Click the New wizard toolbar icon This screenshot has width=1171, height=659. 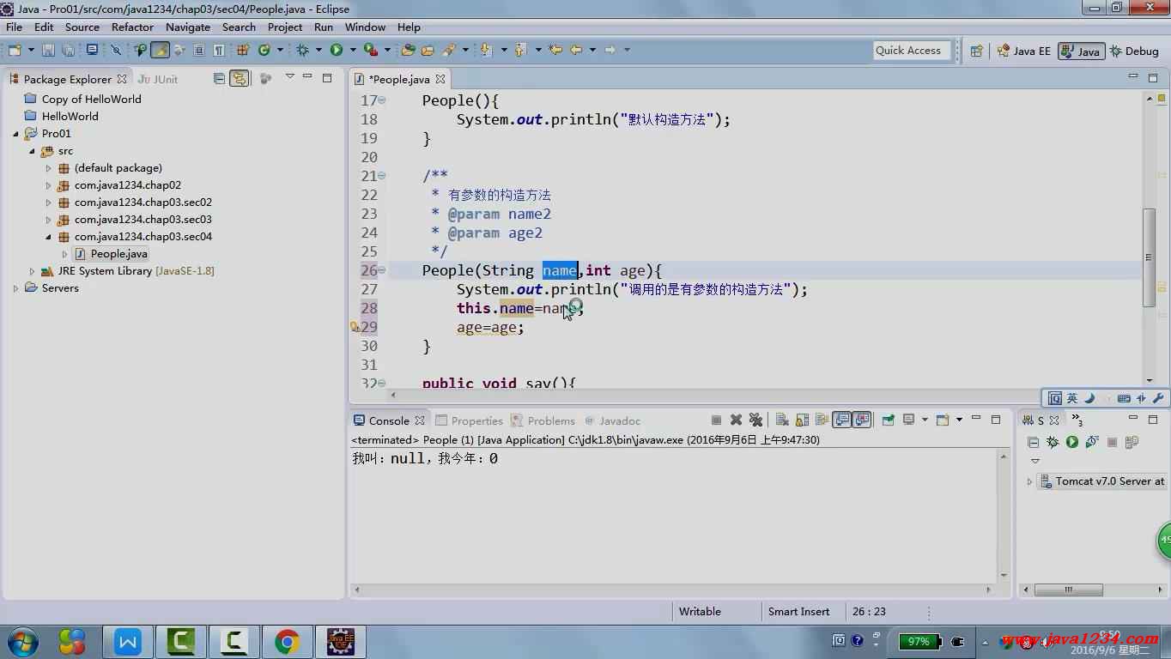pyautogui.click(x=15, y=51)
